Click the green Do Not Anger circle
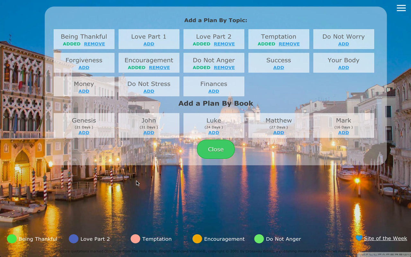Viewport: 411px width, 257px height. 259,239
